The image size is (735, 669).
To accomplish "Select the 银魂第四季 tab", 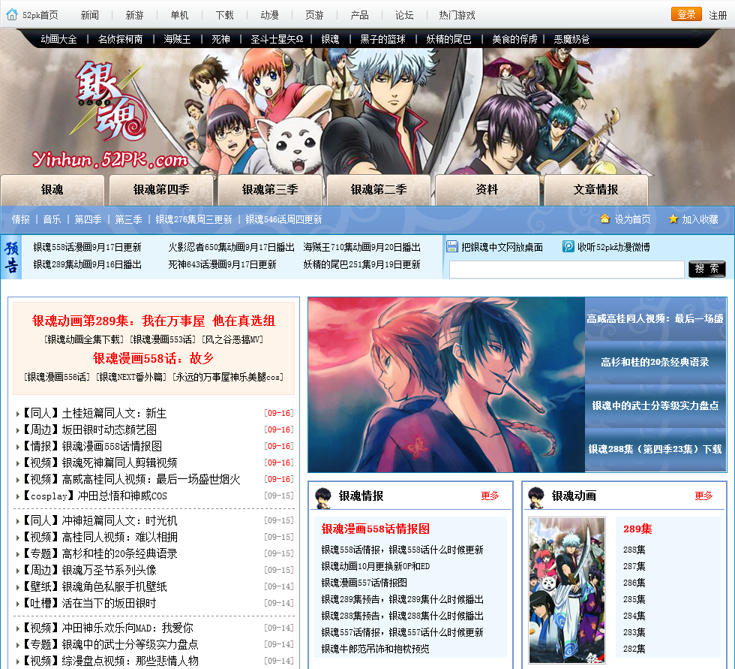I will click(x=161, y=189).
